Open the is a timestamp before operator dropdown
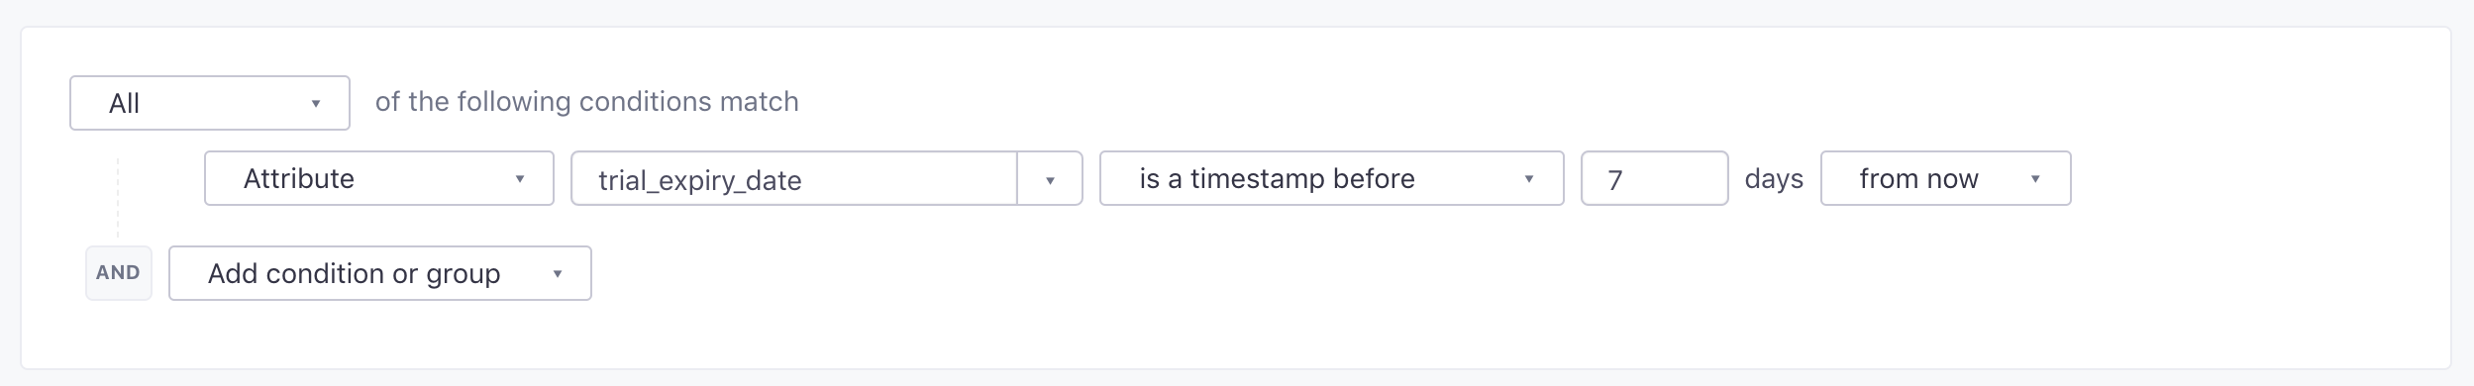 [1332, 178]
